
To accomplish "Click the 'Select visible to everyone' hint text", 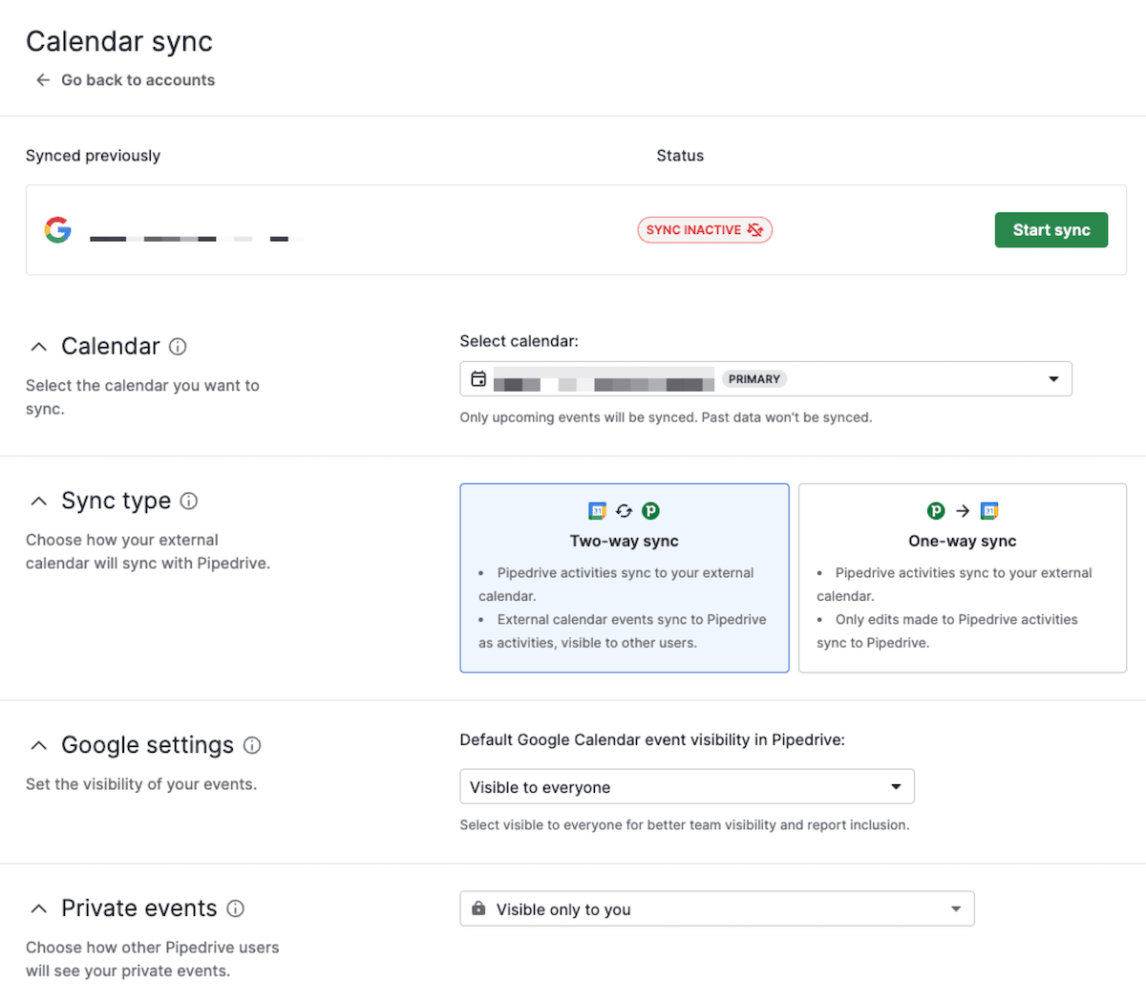I will point(685,825).
